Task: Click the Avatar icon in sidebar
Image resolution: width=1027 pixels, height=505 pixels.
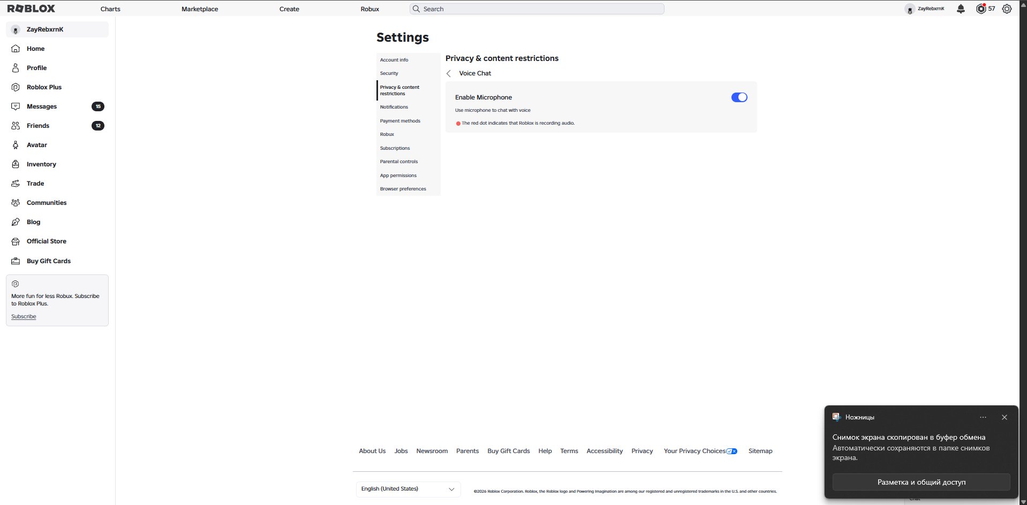Action: pos(16,145)
